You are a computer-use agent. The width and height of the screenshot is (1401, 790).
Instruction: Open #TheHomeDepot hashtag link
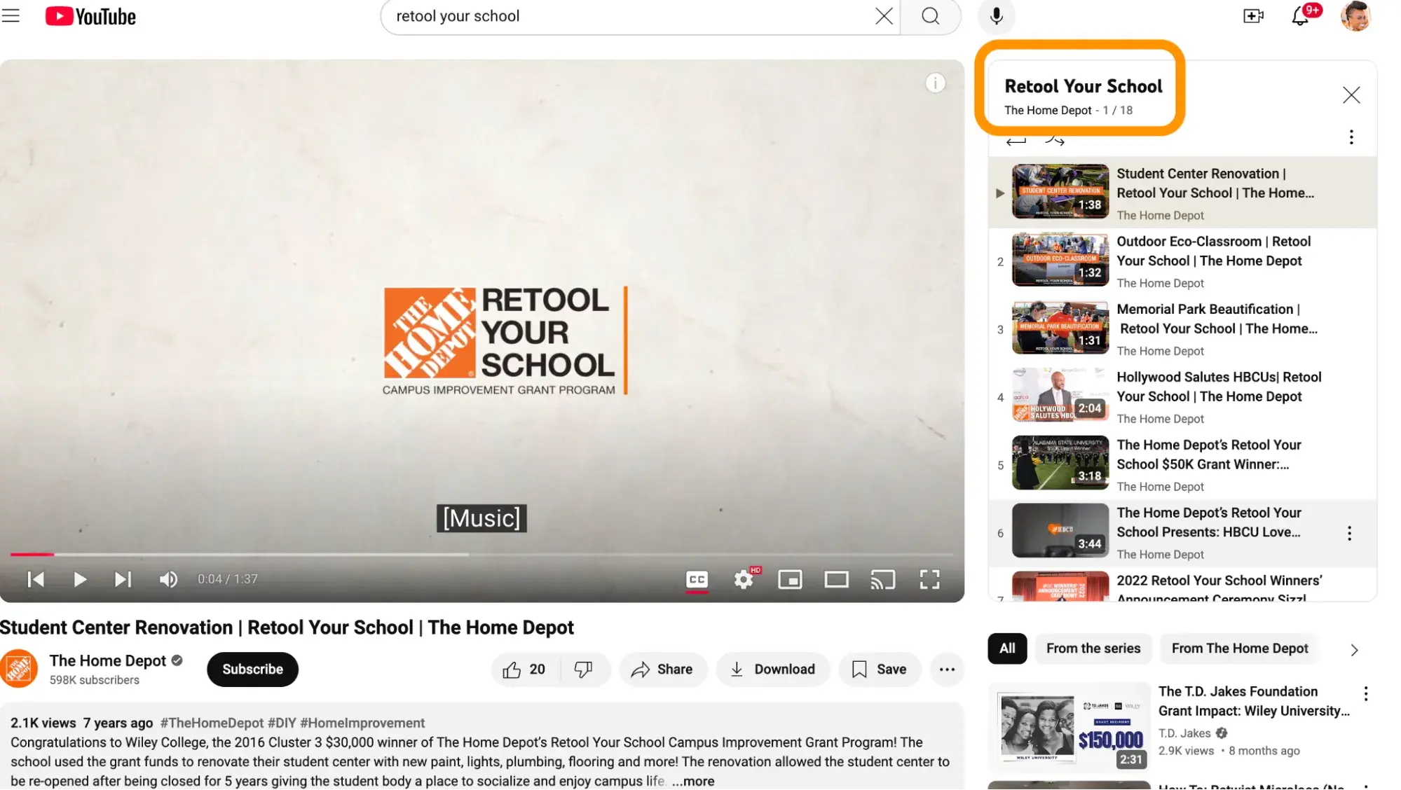click(212, 723)
